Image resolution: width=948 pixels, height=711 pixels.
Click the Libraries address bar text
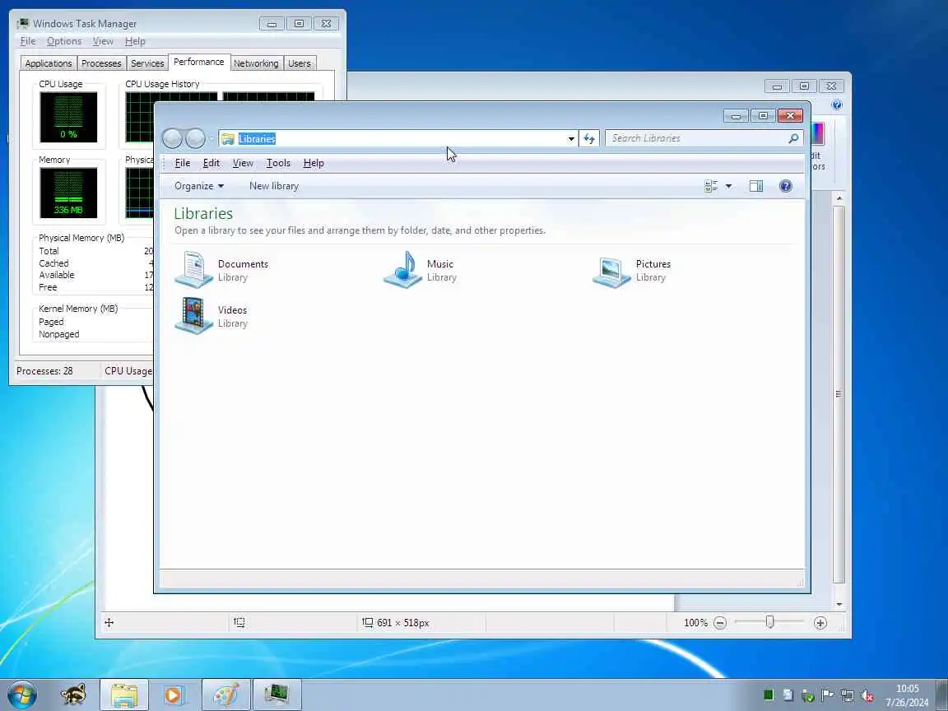click(x=257, y=139)
